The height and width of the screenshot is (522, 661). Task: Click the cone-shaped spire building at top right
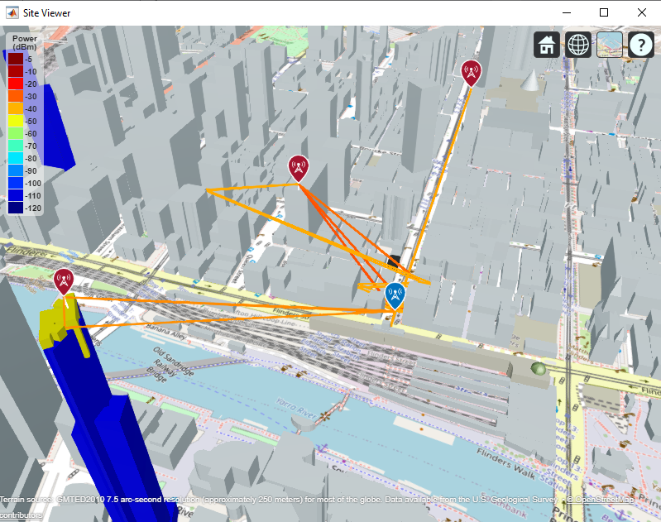tap(530, 80)
